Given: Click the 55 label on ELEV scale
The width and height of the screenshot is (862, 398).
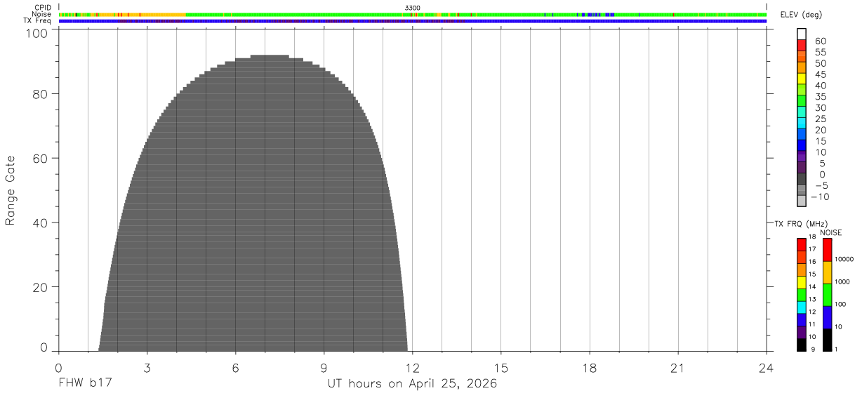Looking at the screenshot, I should tap(821, 53).
